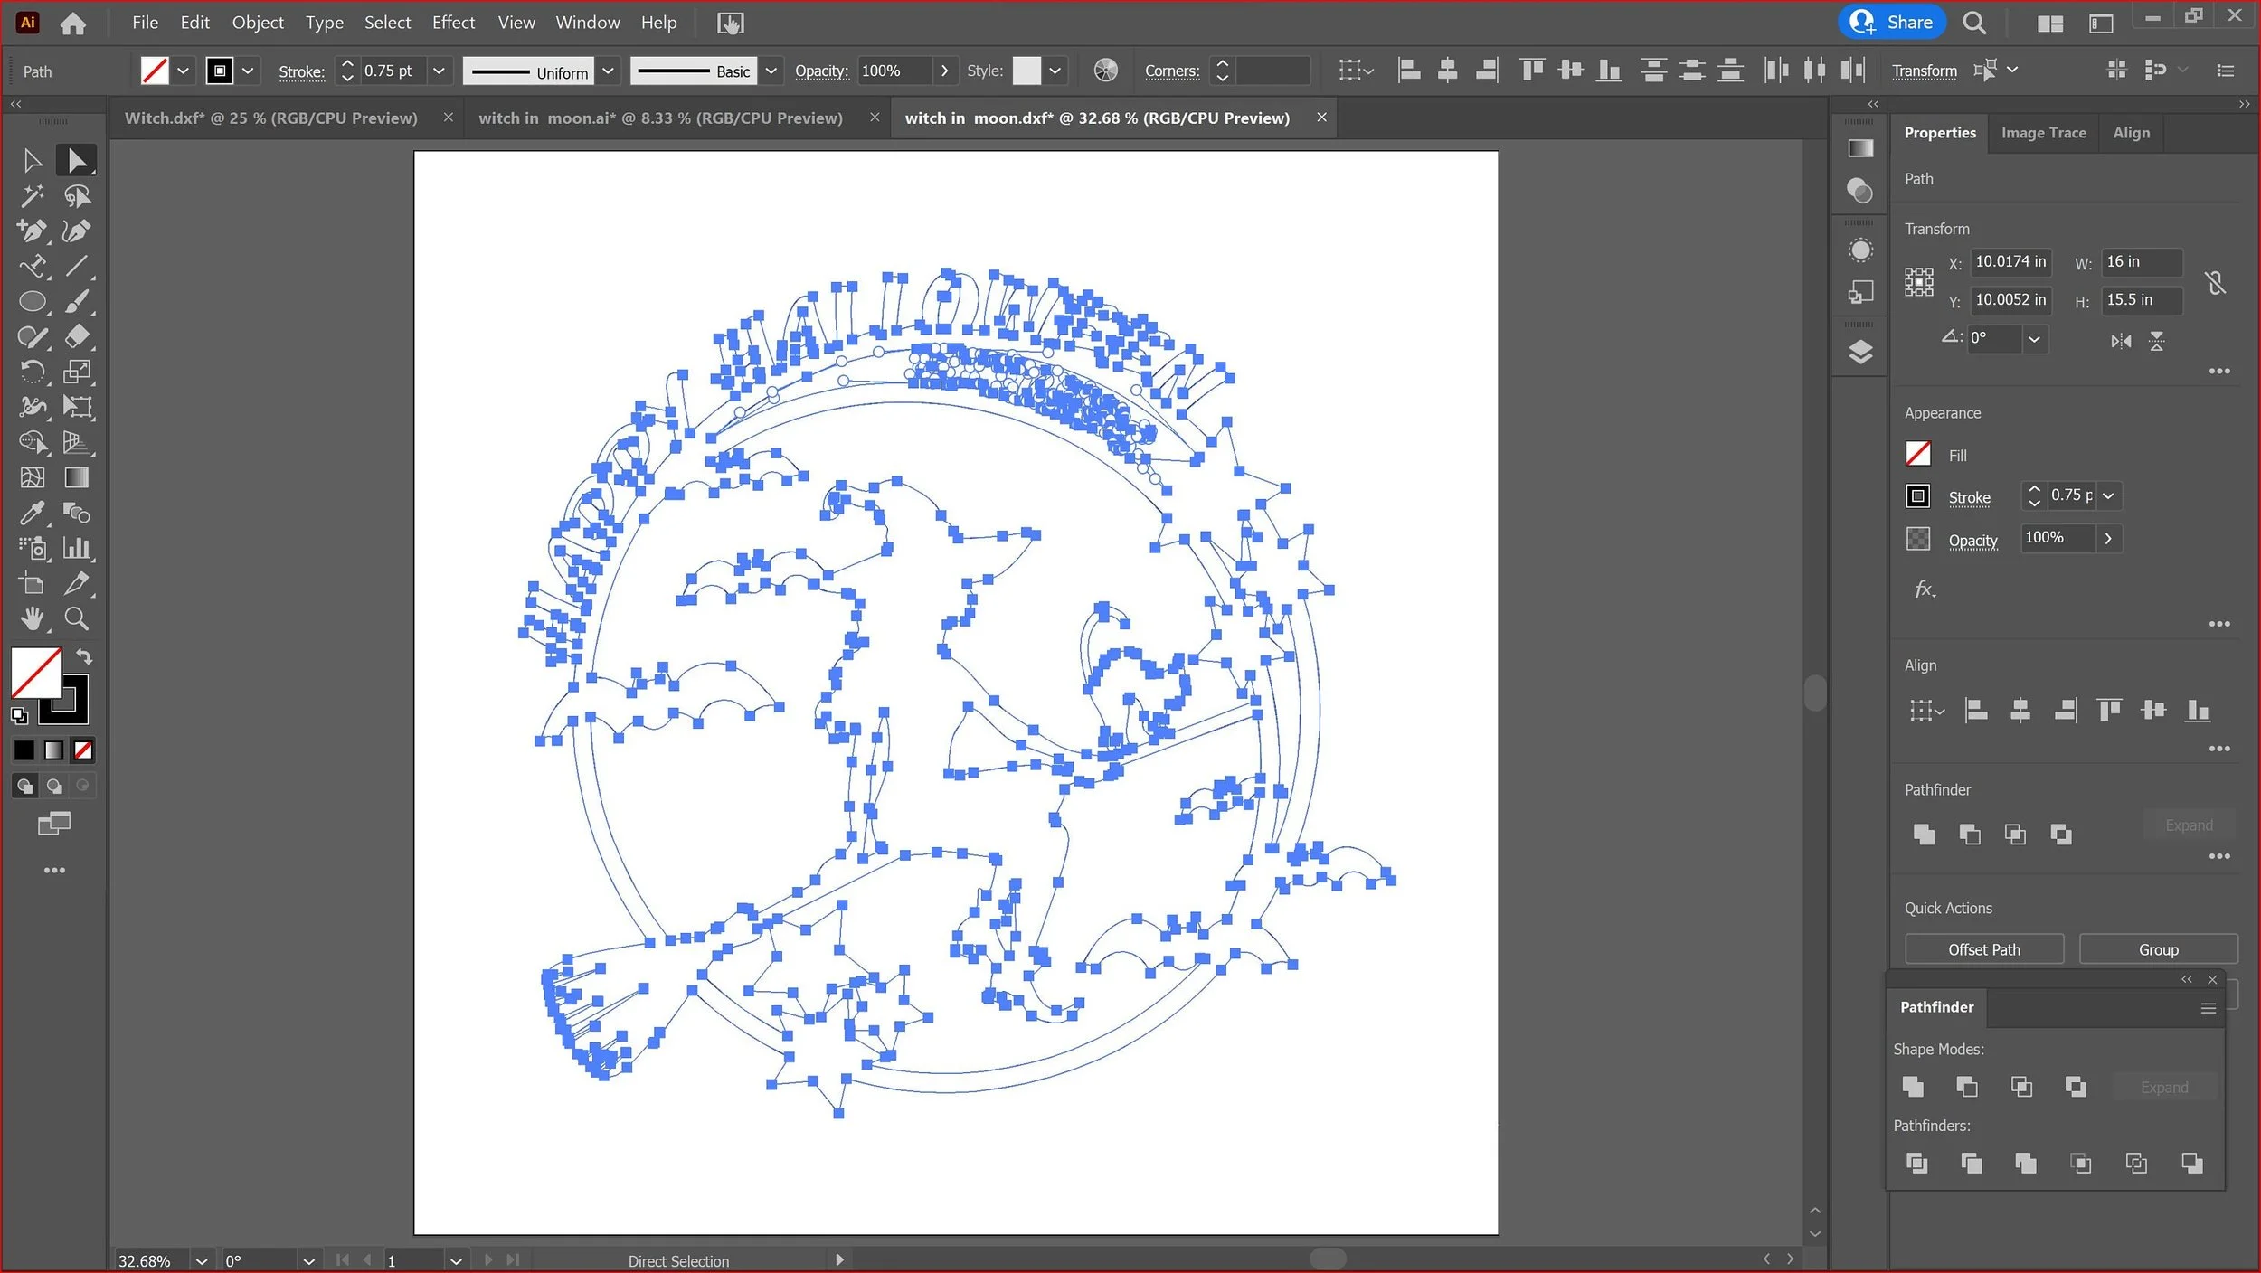Open stroke weight dropdown in control bar
The image size is (2261, 1273).
(x=439, y=71)
